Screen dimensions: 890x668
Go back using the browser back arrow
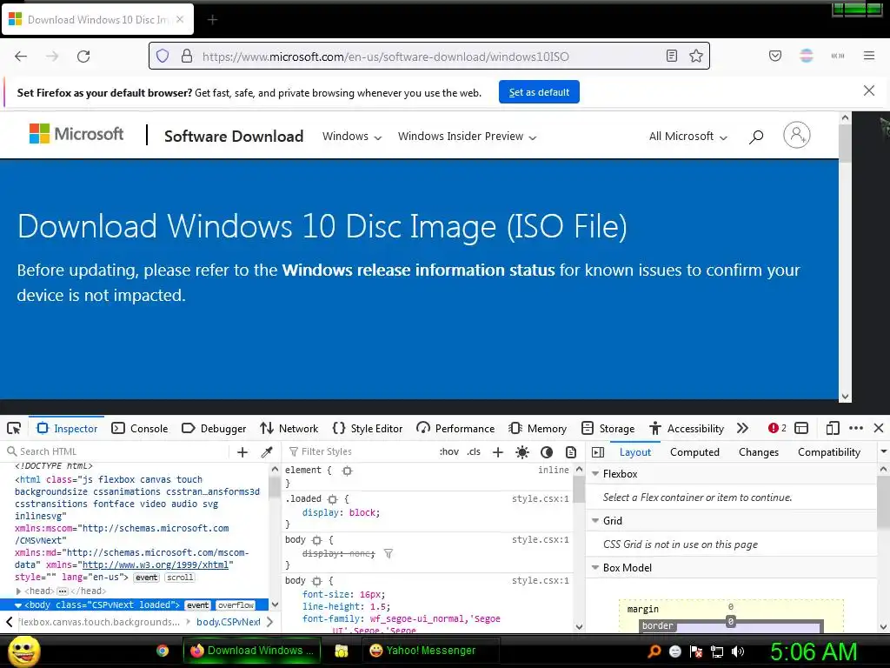(21, 57)
